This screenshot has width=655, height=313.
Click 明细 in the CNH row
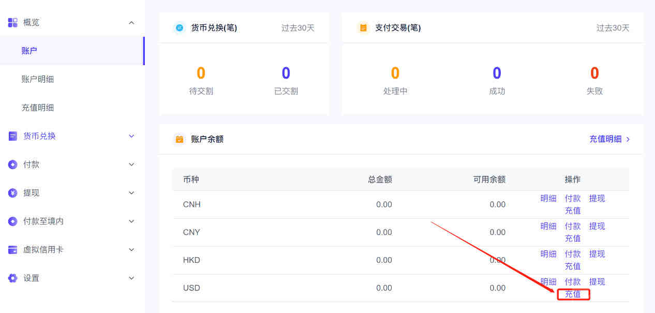(548, 198)
